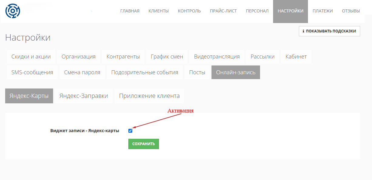This screenshot has width=372, height=180.
Task: Open the Смена пароля tab
Action: [x=82, y=72]
